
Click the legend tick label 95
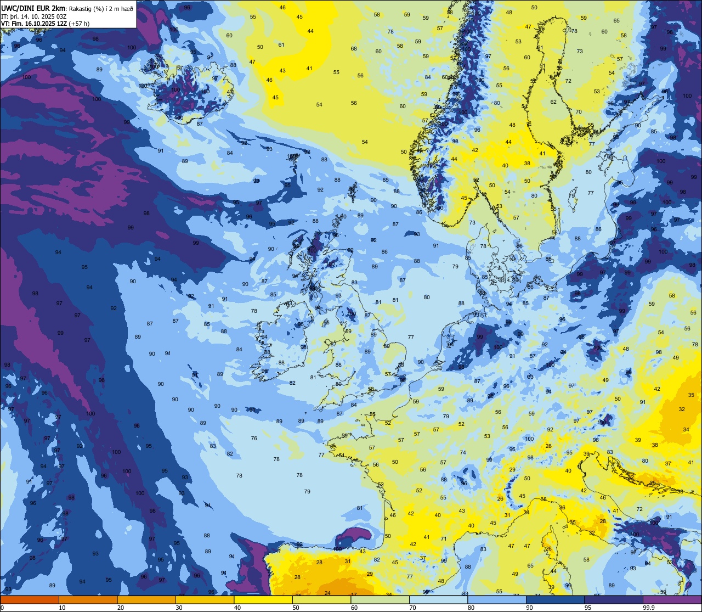click(x=588, y=608)
